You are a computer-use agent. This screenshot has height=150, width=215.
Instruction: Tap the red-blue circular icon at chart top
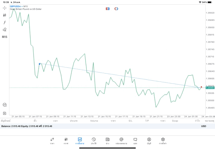(x=116, y=9)
